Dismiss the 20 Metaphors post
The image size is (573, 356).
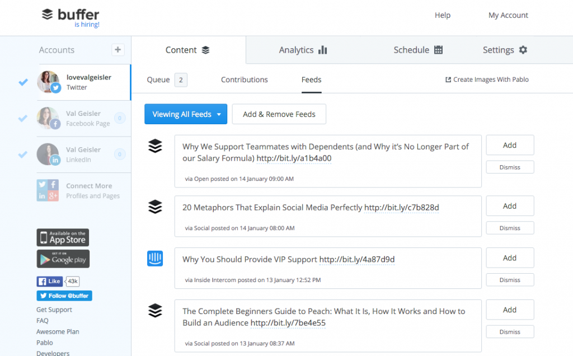[x=510, y=228]
